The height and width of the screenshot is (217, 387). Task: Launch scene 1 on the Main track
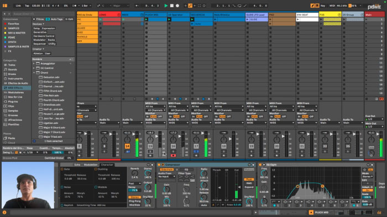(x=366, y=19)
